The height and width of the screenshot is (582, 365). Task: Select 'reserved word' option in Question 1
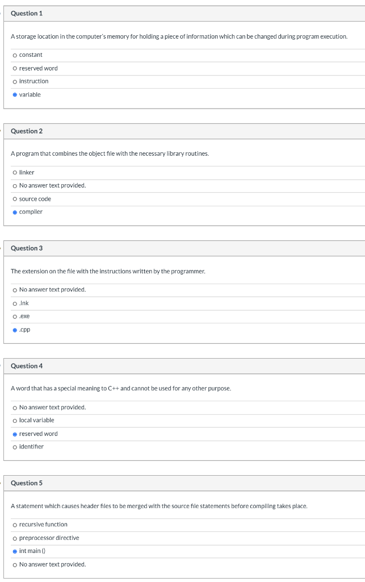(15, 69)
